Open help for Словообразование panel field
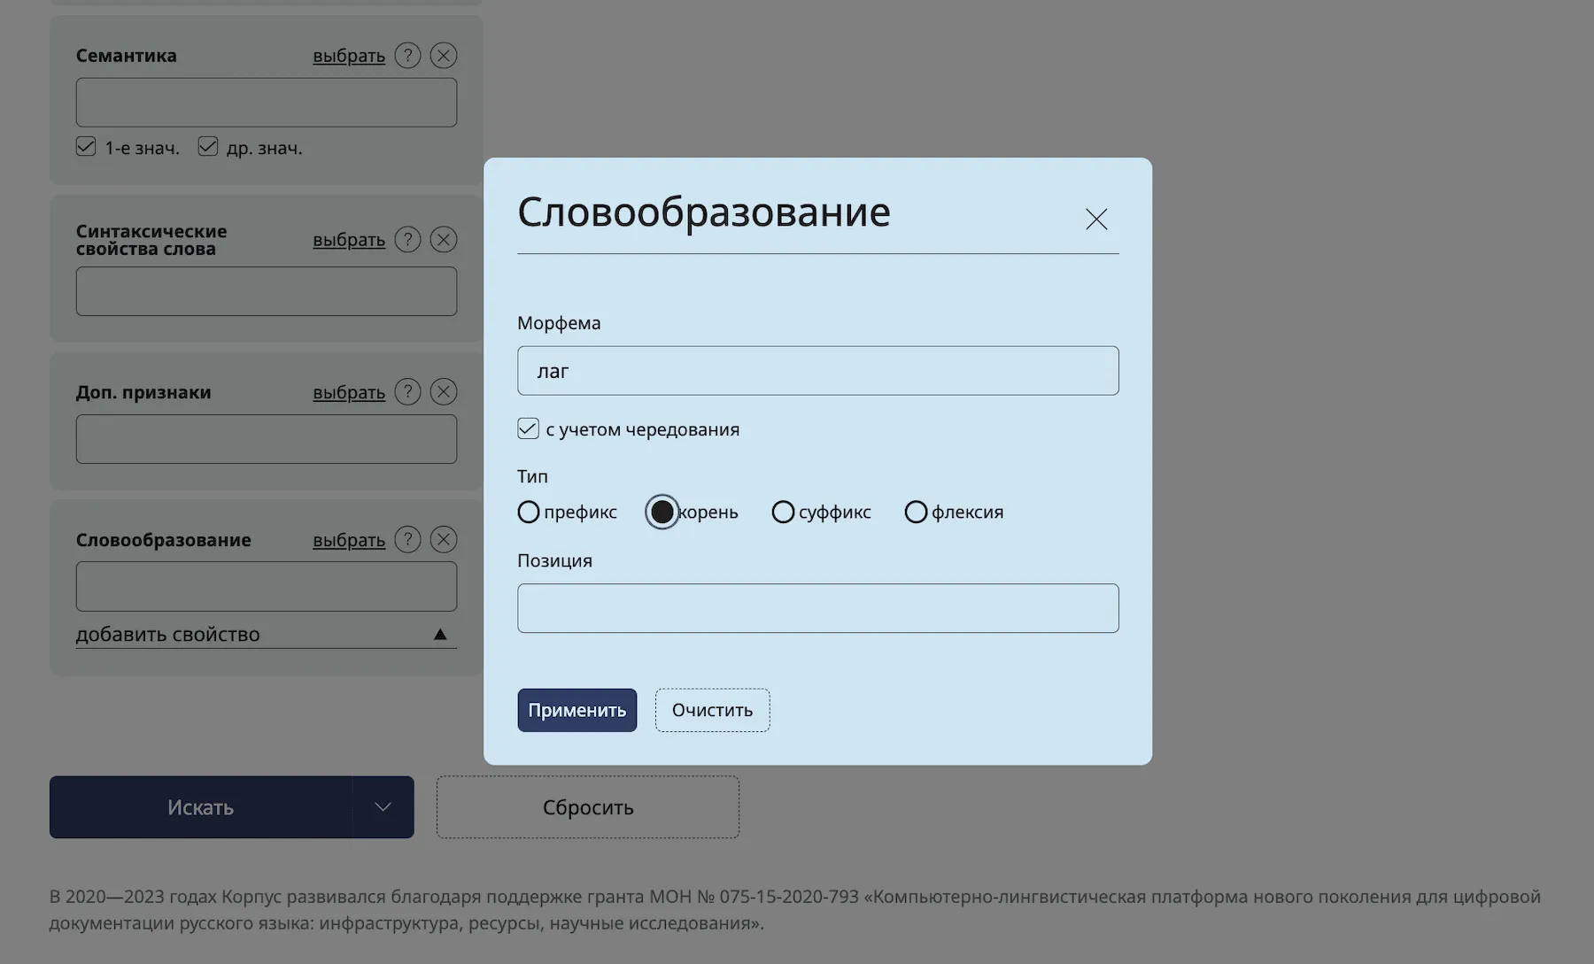 click(x=407, y=539)
